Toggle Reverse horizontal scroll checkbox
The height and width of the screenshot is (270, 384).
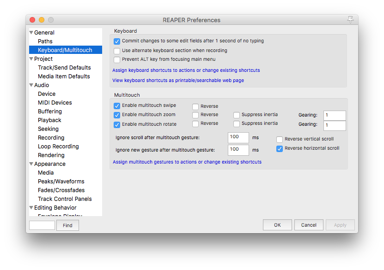point(280,148)
